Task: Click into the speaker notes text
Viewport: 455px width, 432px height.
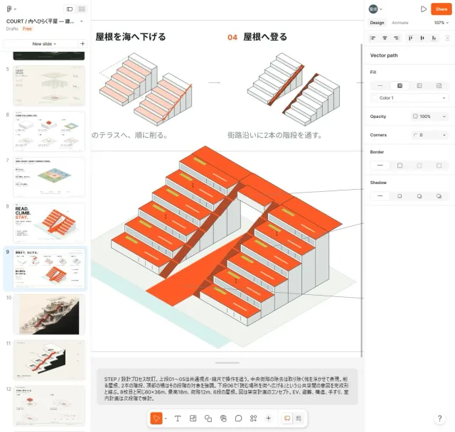Action: (227, 389)
